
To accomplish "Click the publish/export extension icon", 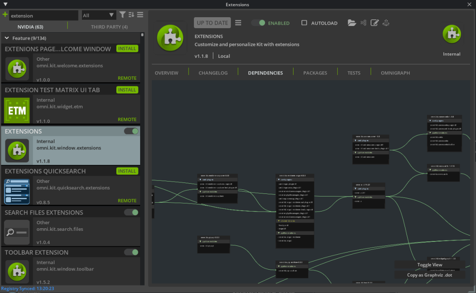I will tap(386, 23).
